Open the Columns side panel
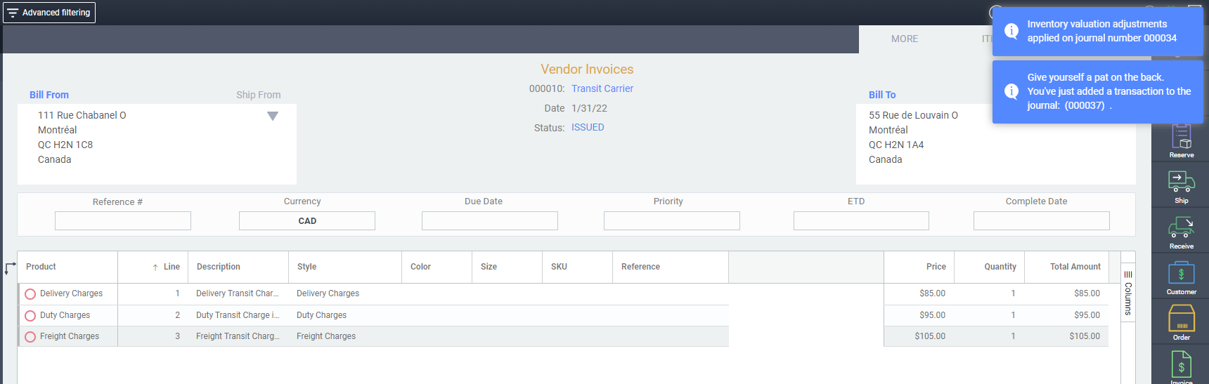The image size is (1209, 384). click(1128, 293)
